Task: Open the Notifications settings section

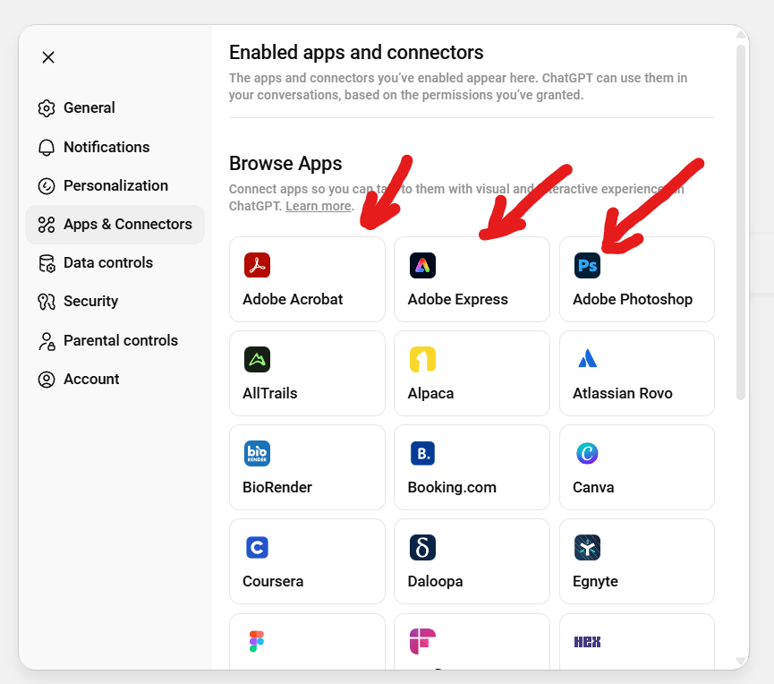Action: tap(106, 147)
